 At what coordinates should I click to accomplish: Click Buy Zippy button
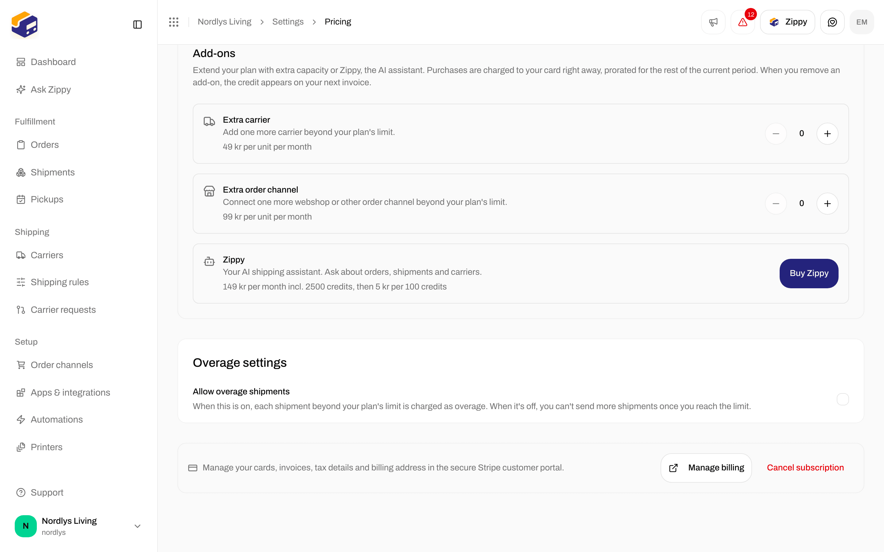pyautogui.click(x=809, y=274)
